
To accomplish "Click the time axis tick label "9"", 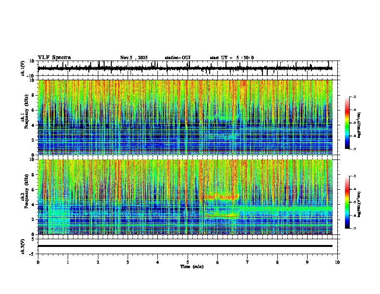I will [x=307, y=262].
